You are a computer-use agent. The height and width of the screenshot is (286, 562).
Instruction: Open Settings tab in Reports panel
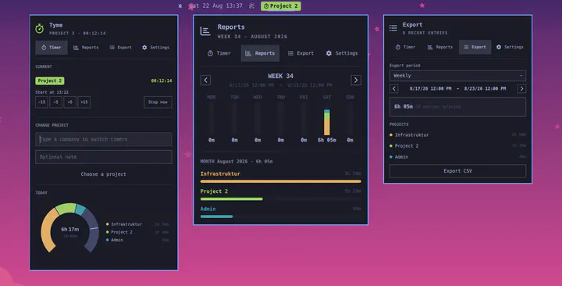tap(342, 53)
